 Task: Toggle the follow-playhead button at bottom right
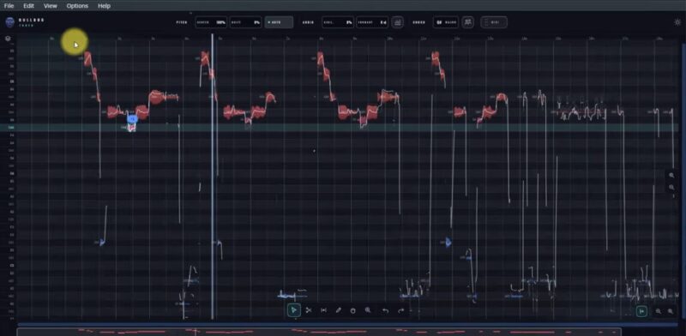tap(641, 311)
